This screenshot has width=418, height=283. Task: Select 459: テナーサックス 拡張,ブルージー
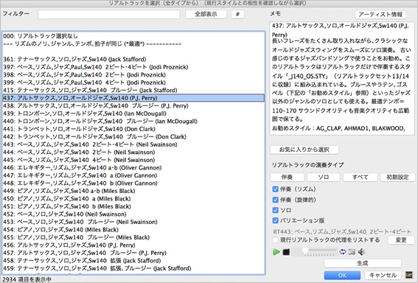[133, 268]
